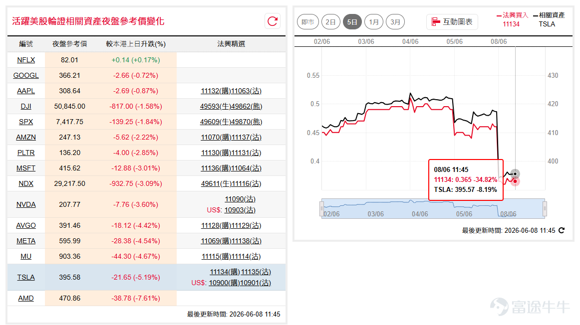The image size is (580, 325).
Task: Open MU warrant 11115(購)
Action: coord(217,257)
